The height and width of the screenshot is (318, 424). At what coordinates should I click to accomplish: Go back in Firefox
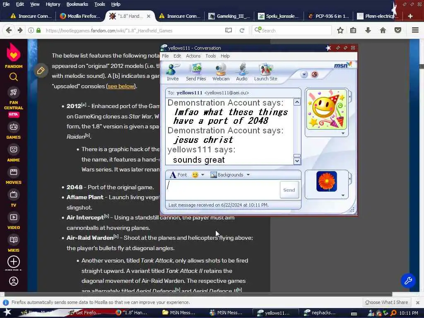point(9,30)
